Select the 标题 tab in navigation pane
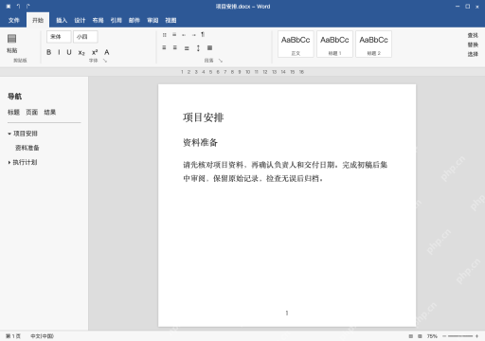Screen dimensions: 485x341 13,112
